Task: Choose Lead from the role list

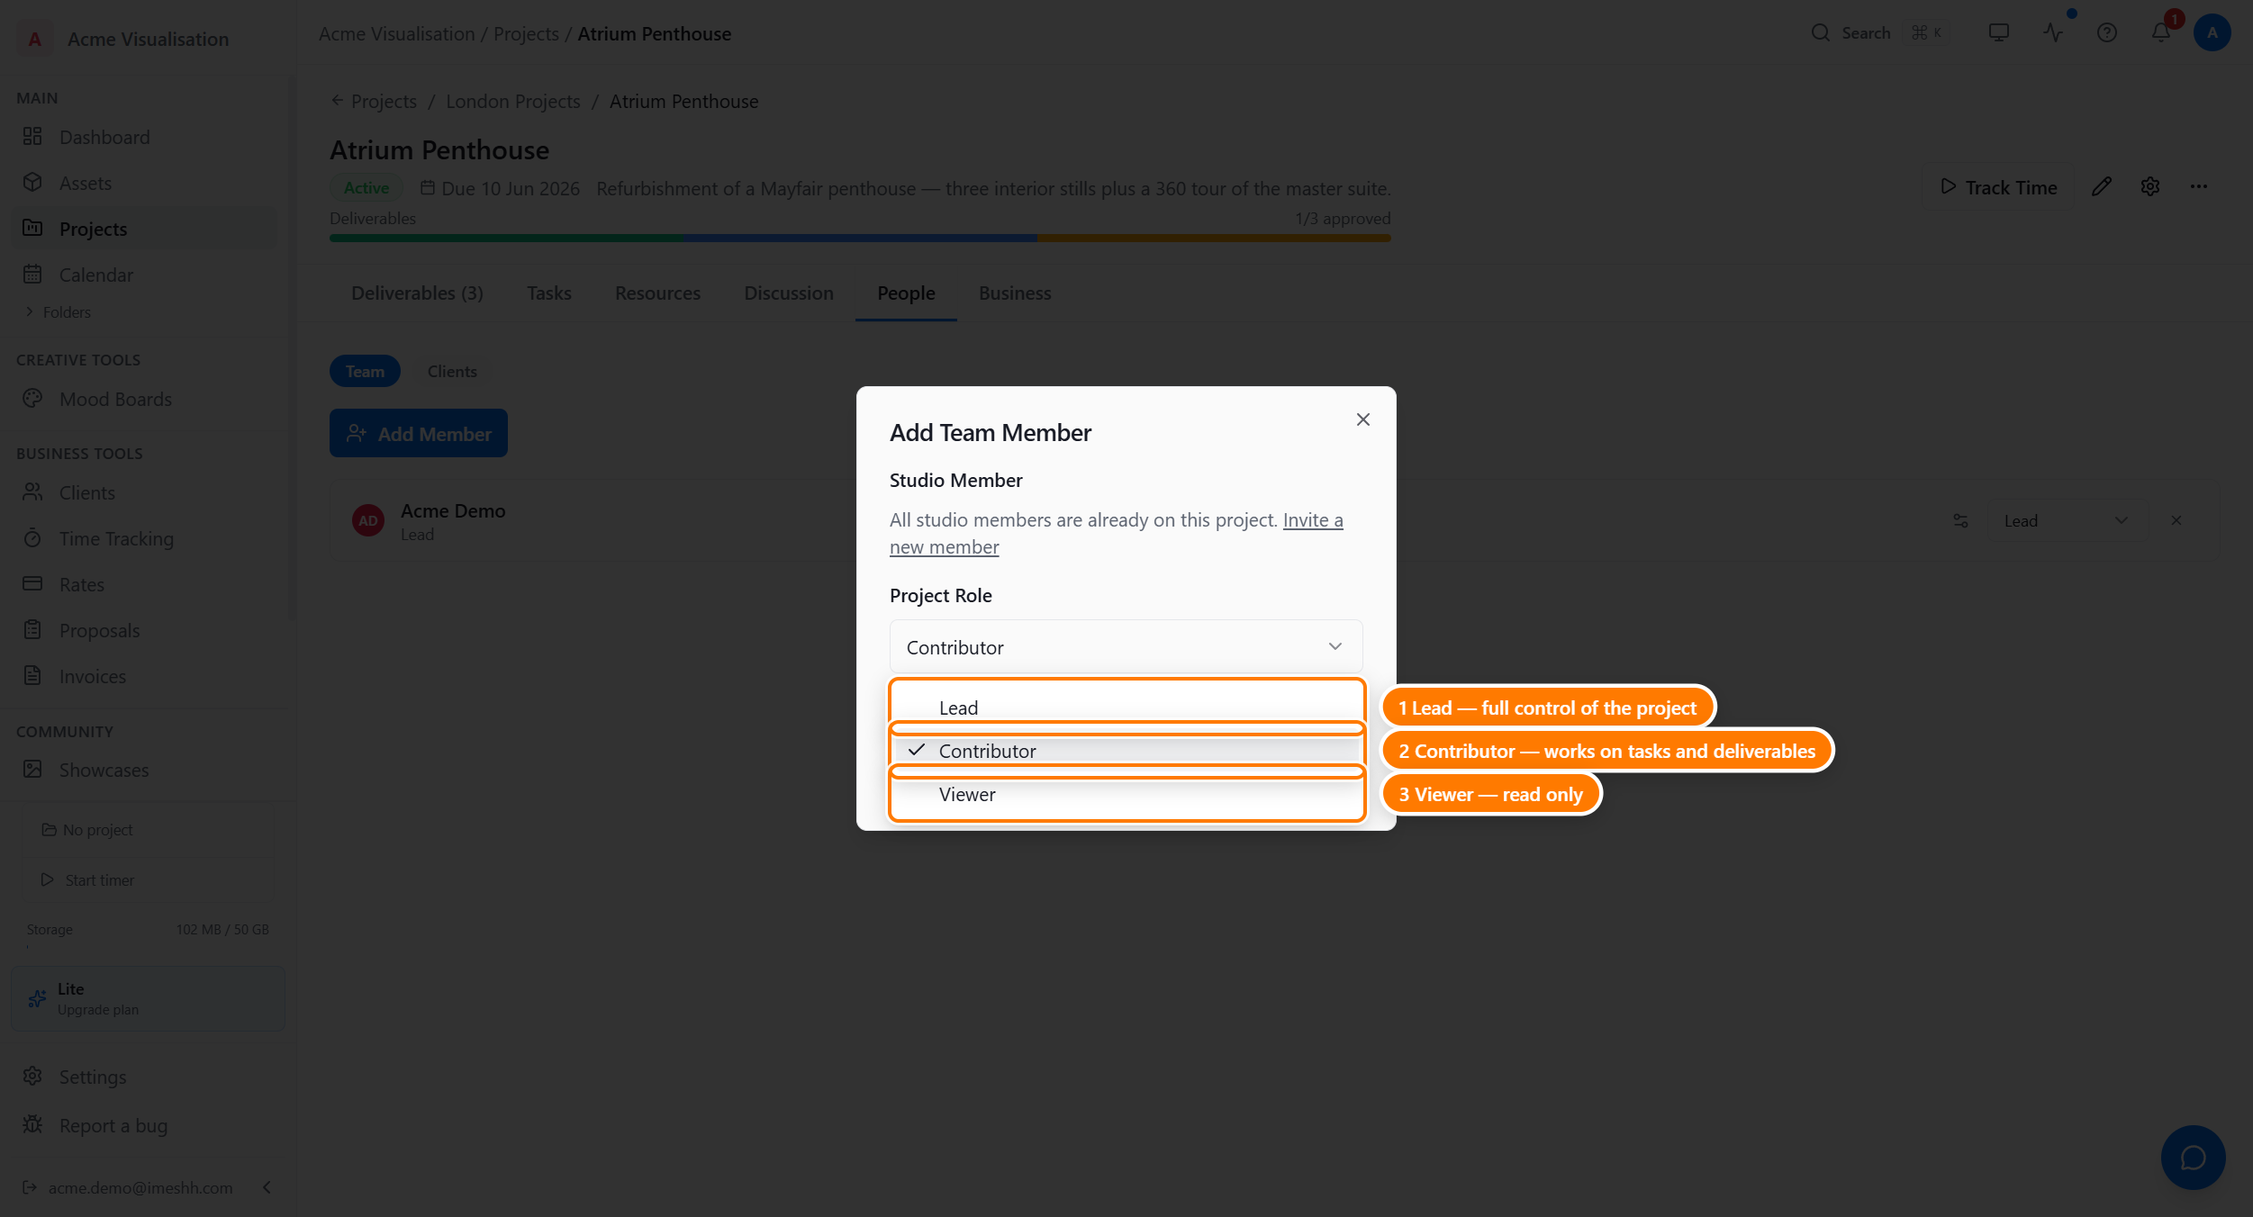Action: click(x=1127, y=708)
